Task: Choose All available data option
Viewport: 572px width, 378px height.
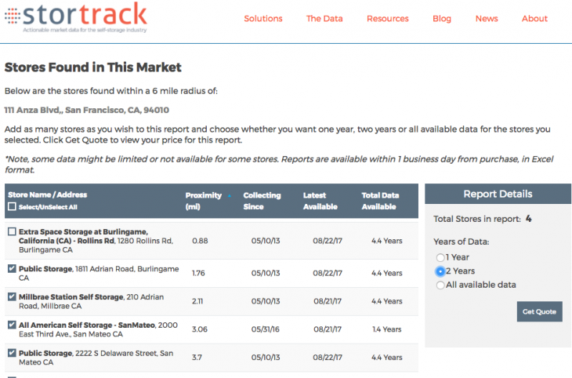Action: 440,285
